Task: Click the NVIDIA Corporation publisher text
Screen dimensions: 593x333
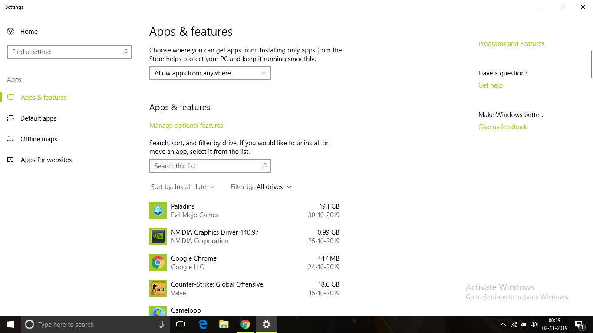Action: tap(200, 241)
